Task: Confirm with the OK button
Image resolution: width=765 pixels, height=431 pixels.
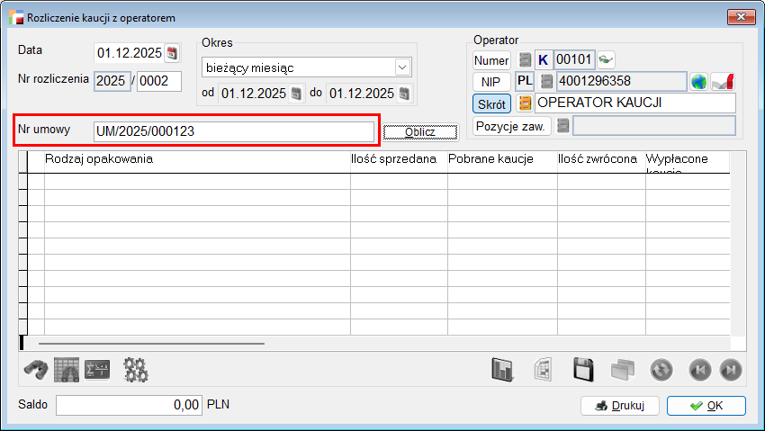Action: pos(706,406)
